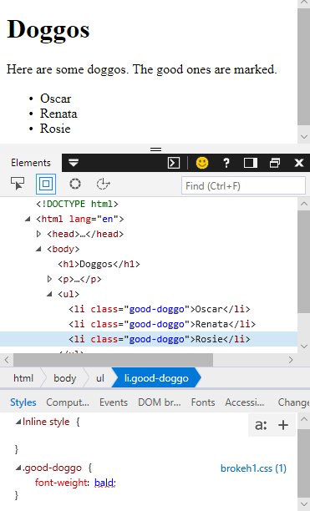Open the Console toggle icon
Screen dimensions: 310x511
pyautogui.click(x=174, y=163)
